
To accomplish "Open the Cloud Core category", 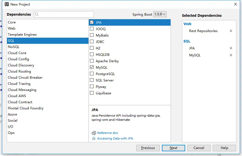I will point(48,53).
